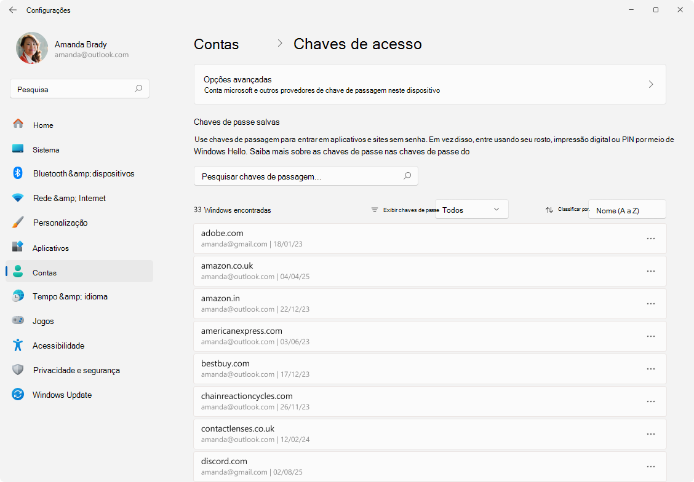694x482 pixels.
Task: Click the back arrow in title bar
Action: tap(13, 10)
